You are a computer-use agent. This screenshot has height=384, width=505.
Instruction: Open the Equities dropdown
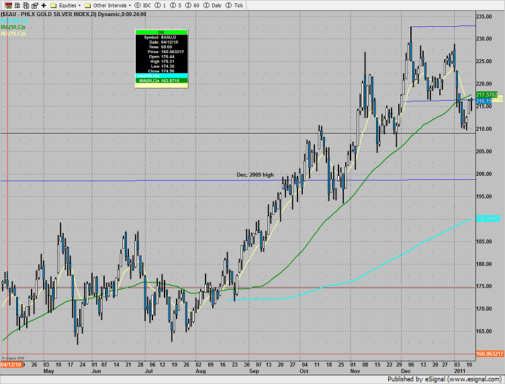70,5
